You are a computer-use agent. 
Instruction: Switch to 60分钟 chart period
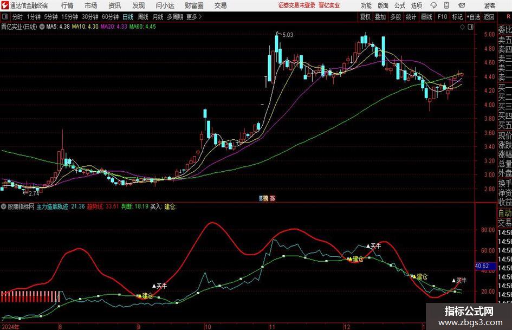click(x=110, y=17)
